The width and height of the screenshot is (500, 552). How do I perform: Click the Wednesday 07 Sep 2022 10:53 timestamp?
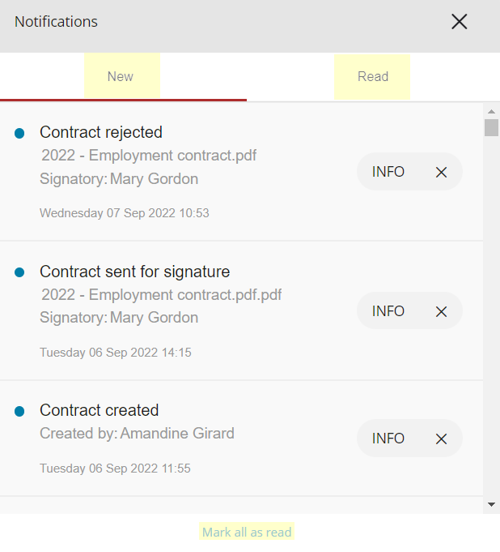(x=125, y=213)
